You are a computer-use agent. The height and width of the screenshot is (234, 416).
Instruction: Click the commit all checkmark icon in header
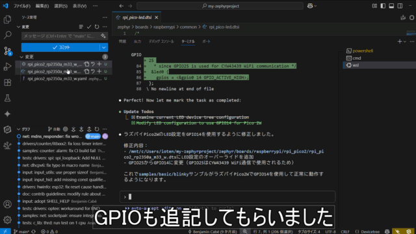(89, 27)
